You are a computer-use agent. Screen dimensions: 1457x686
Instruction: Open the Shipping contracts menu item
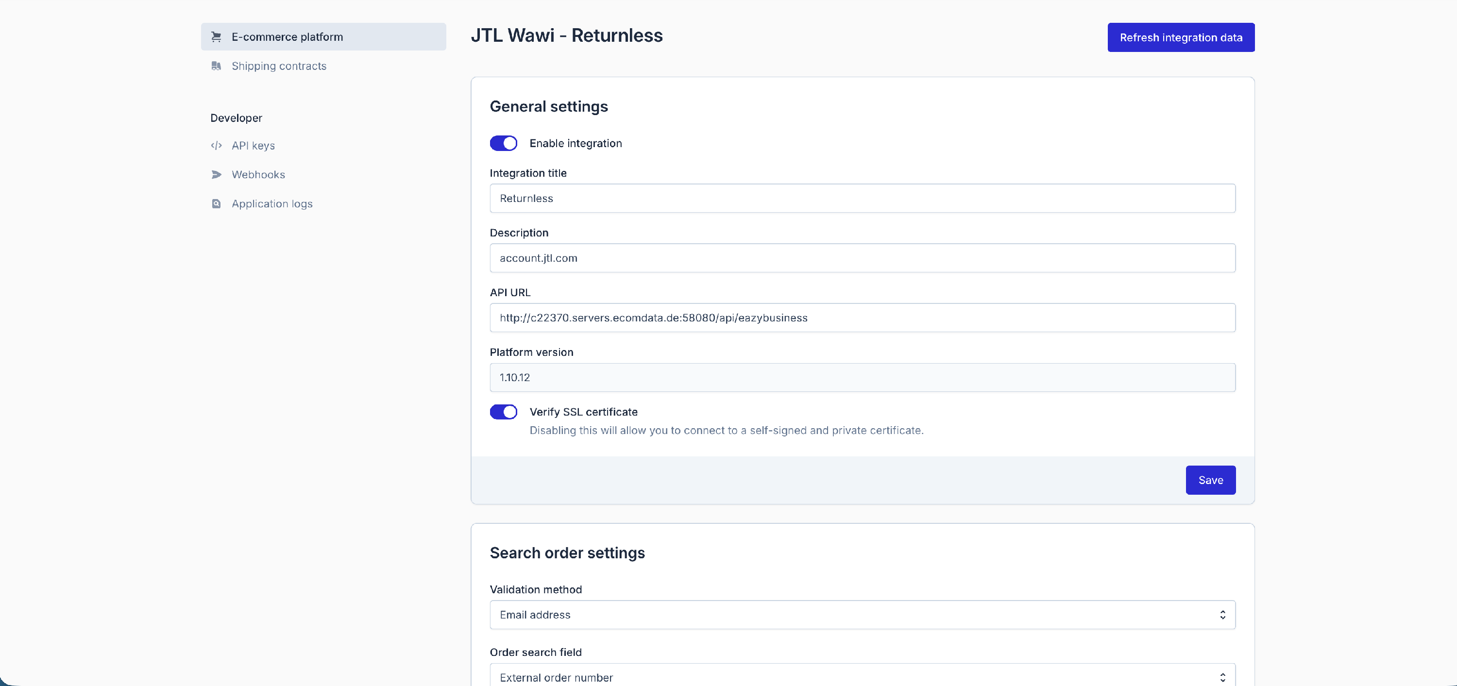point(279,66)
